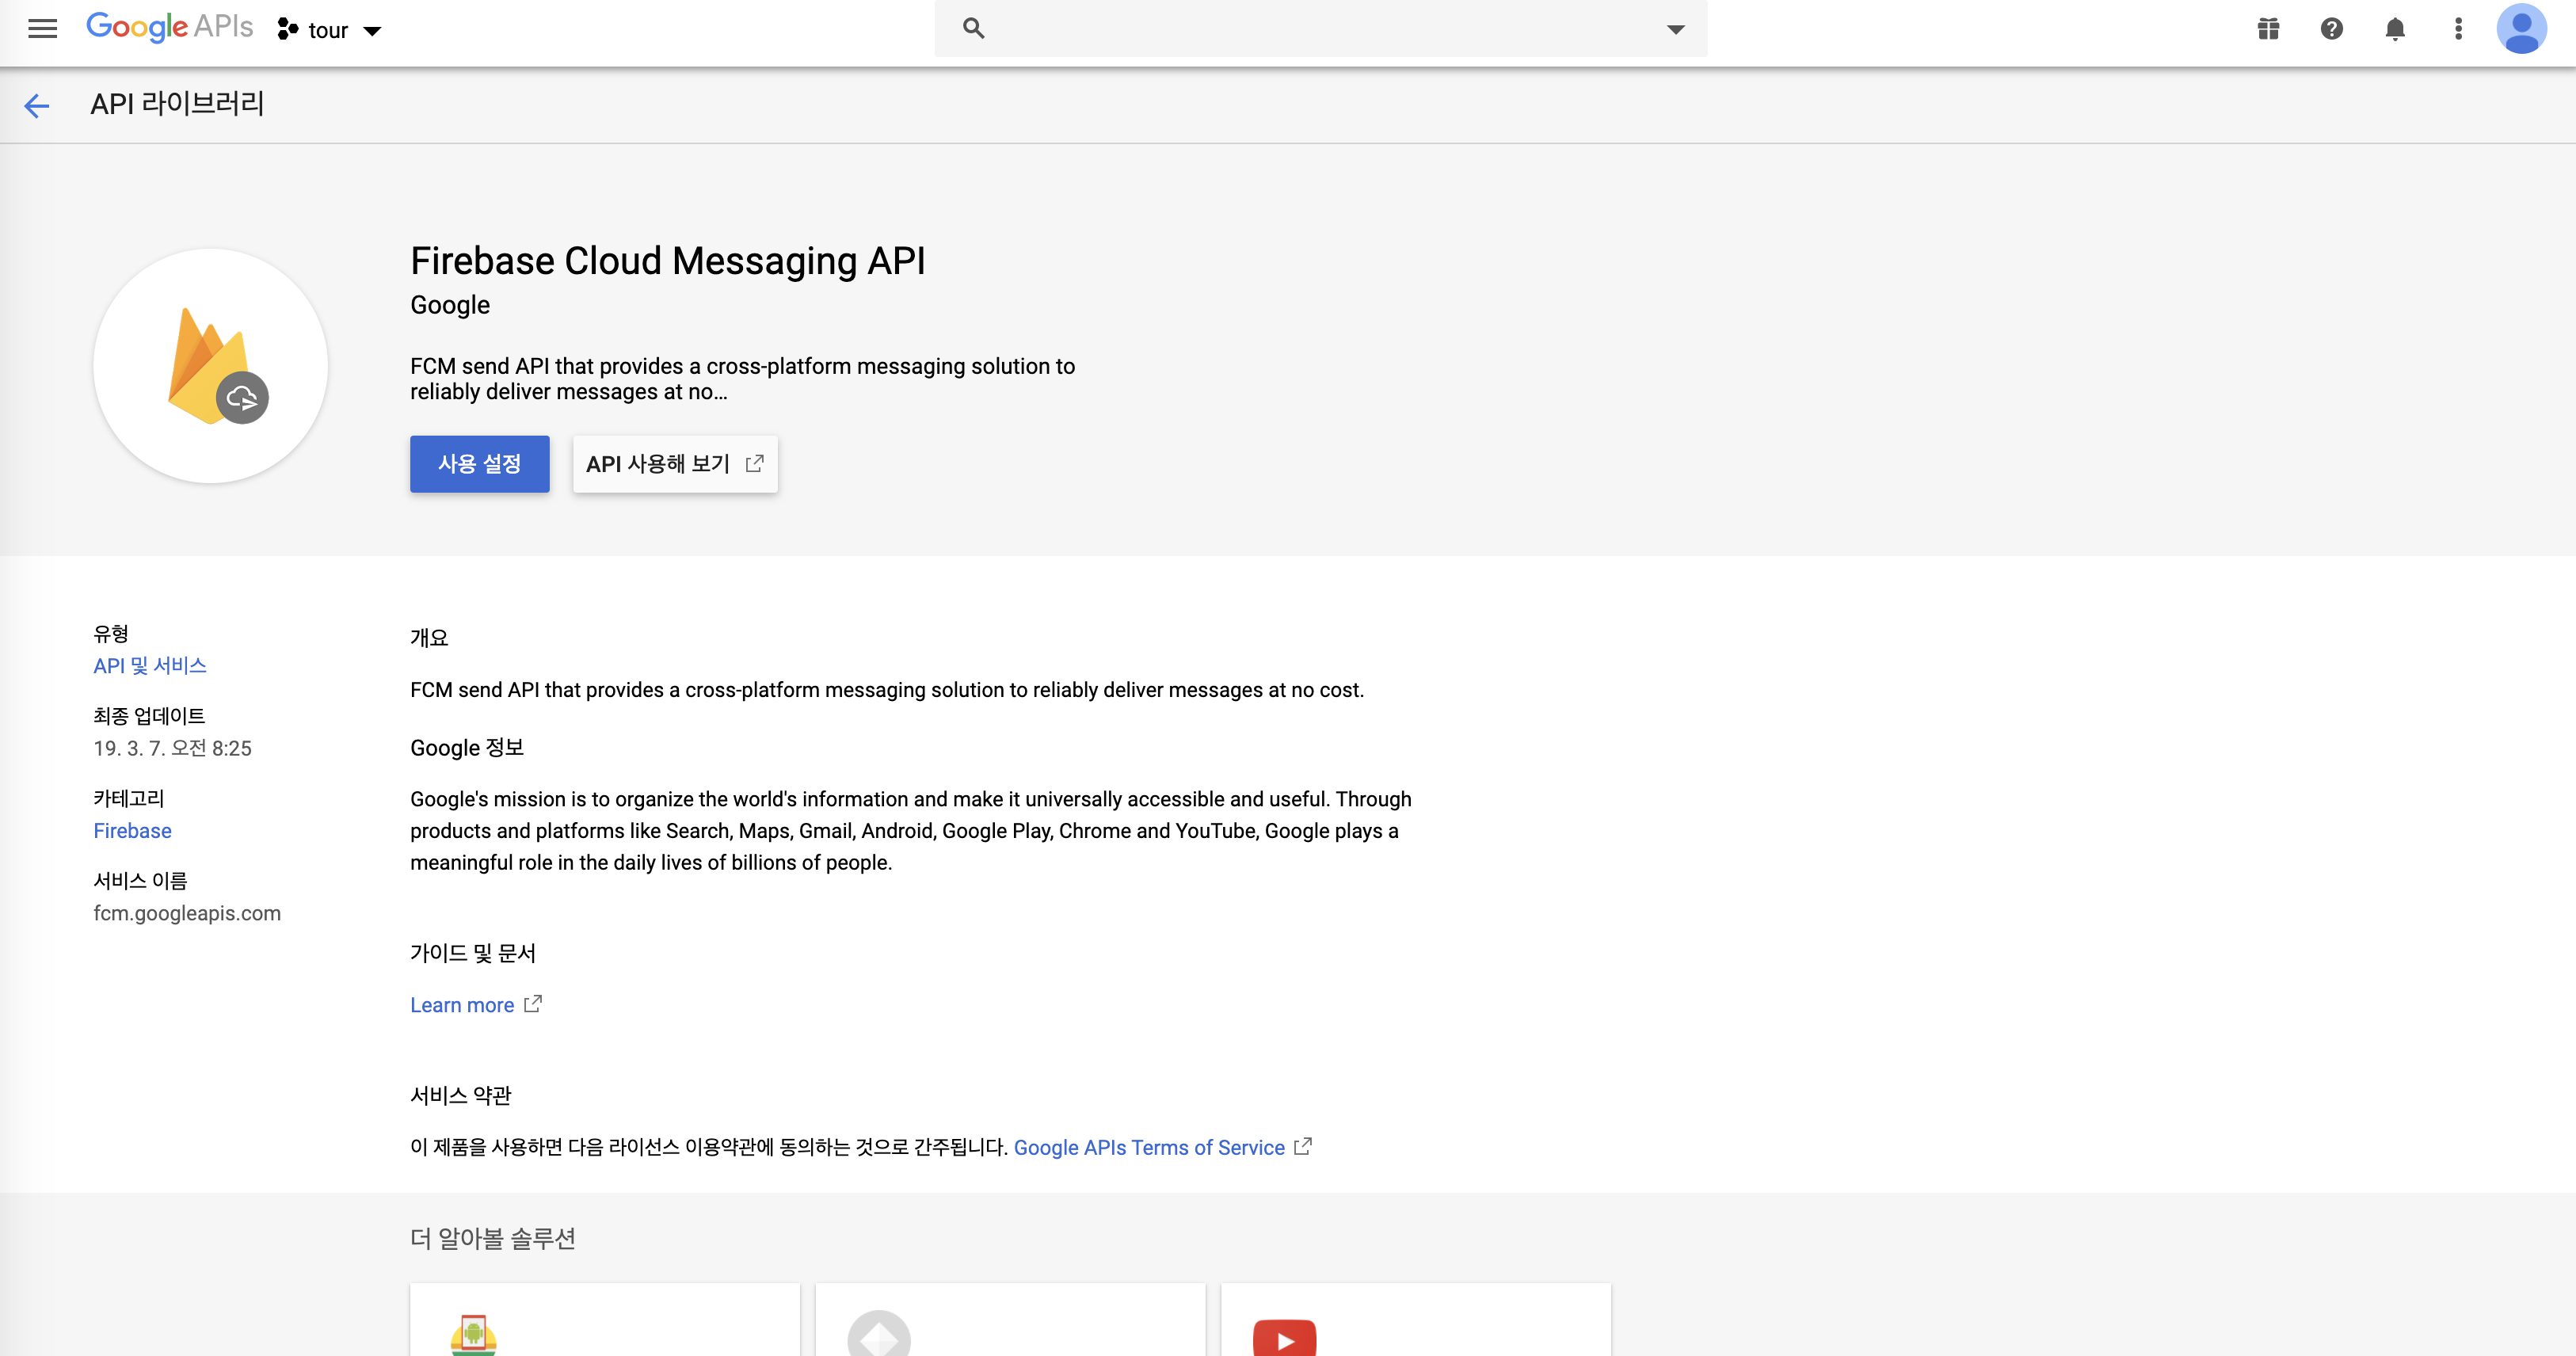Open the Firebase category link
Image resolution: width=2576 pixels, height=1356 pixels.
coord(132,831)
